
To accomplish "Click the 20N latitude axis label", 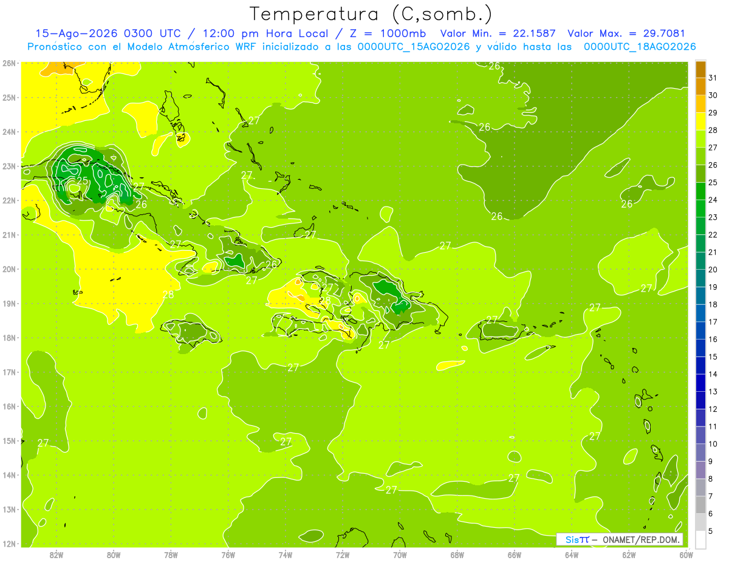I will (9, 269).
